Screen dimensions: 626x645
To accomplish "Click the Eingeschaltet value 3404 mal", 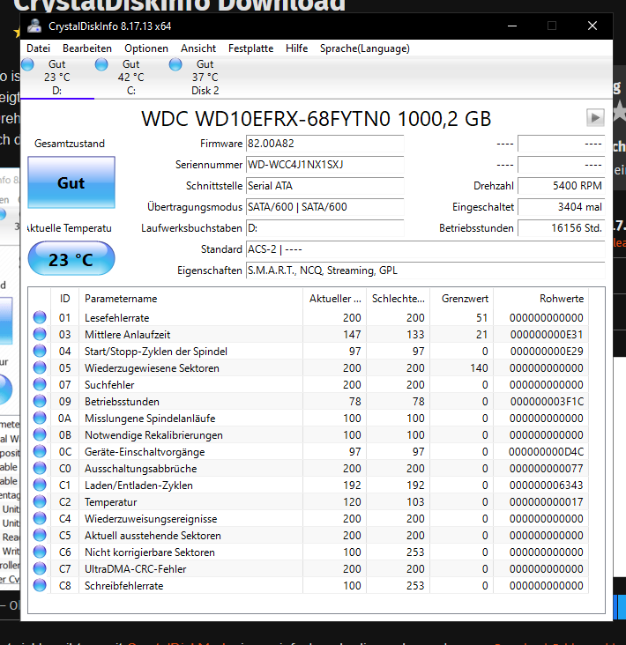I will (562, 207).
